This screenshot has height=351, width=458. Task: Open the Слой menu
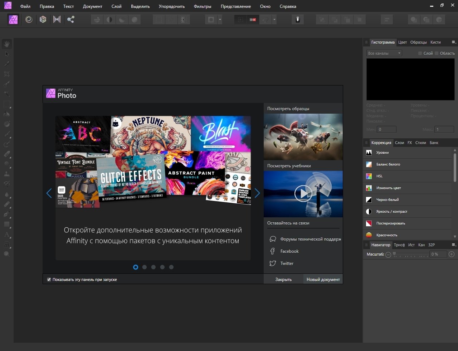pyautogui.click(x=117, y=6)
